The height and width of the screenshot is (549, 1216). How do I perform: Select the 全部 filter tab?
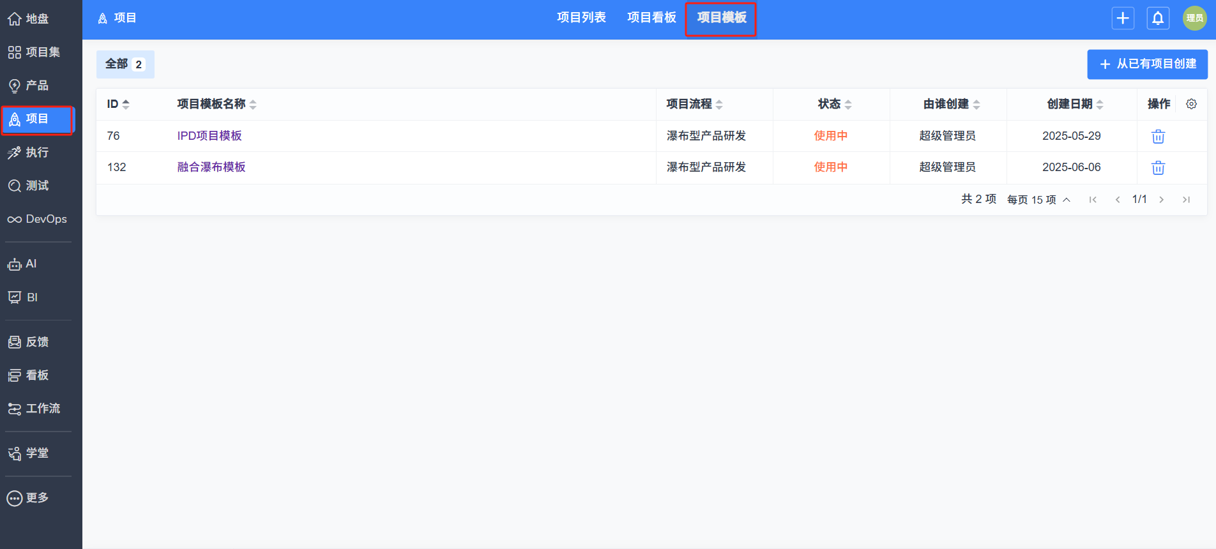pos(125,64)
